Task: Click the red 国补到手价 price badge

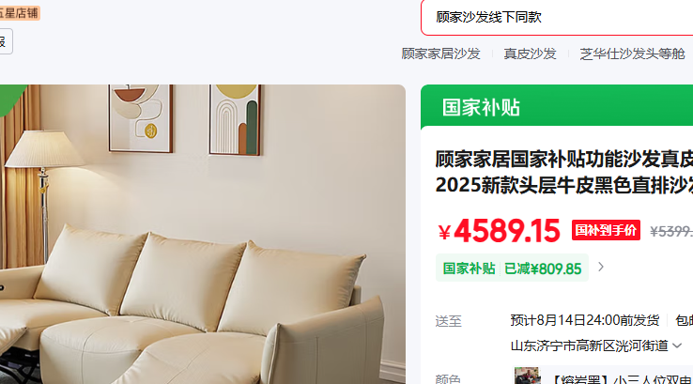Action: 606,230
